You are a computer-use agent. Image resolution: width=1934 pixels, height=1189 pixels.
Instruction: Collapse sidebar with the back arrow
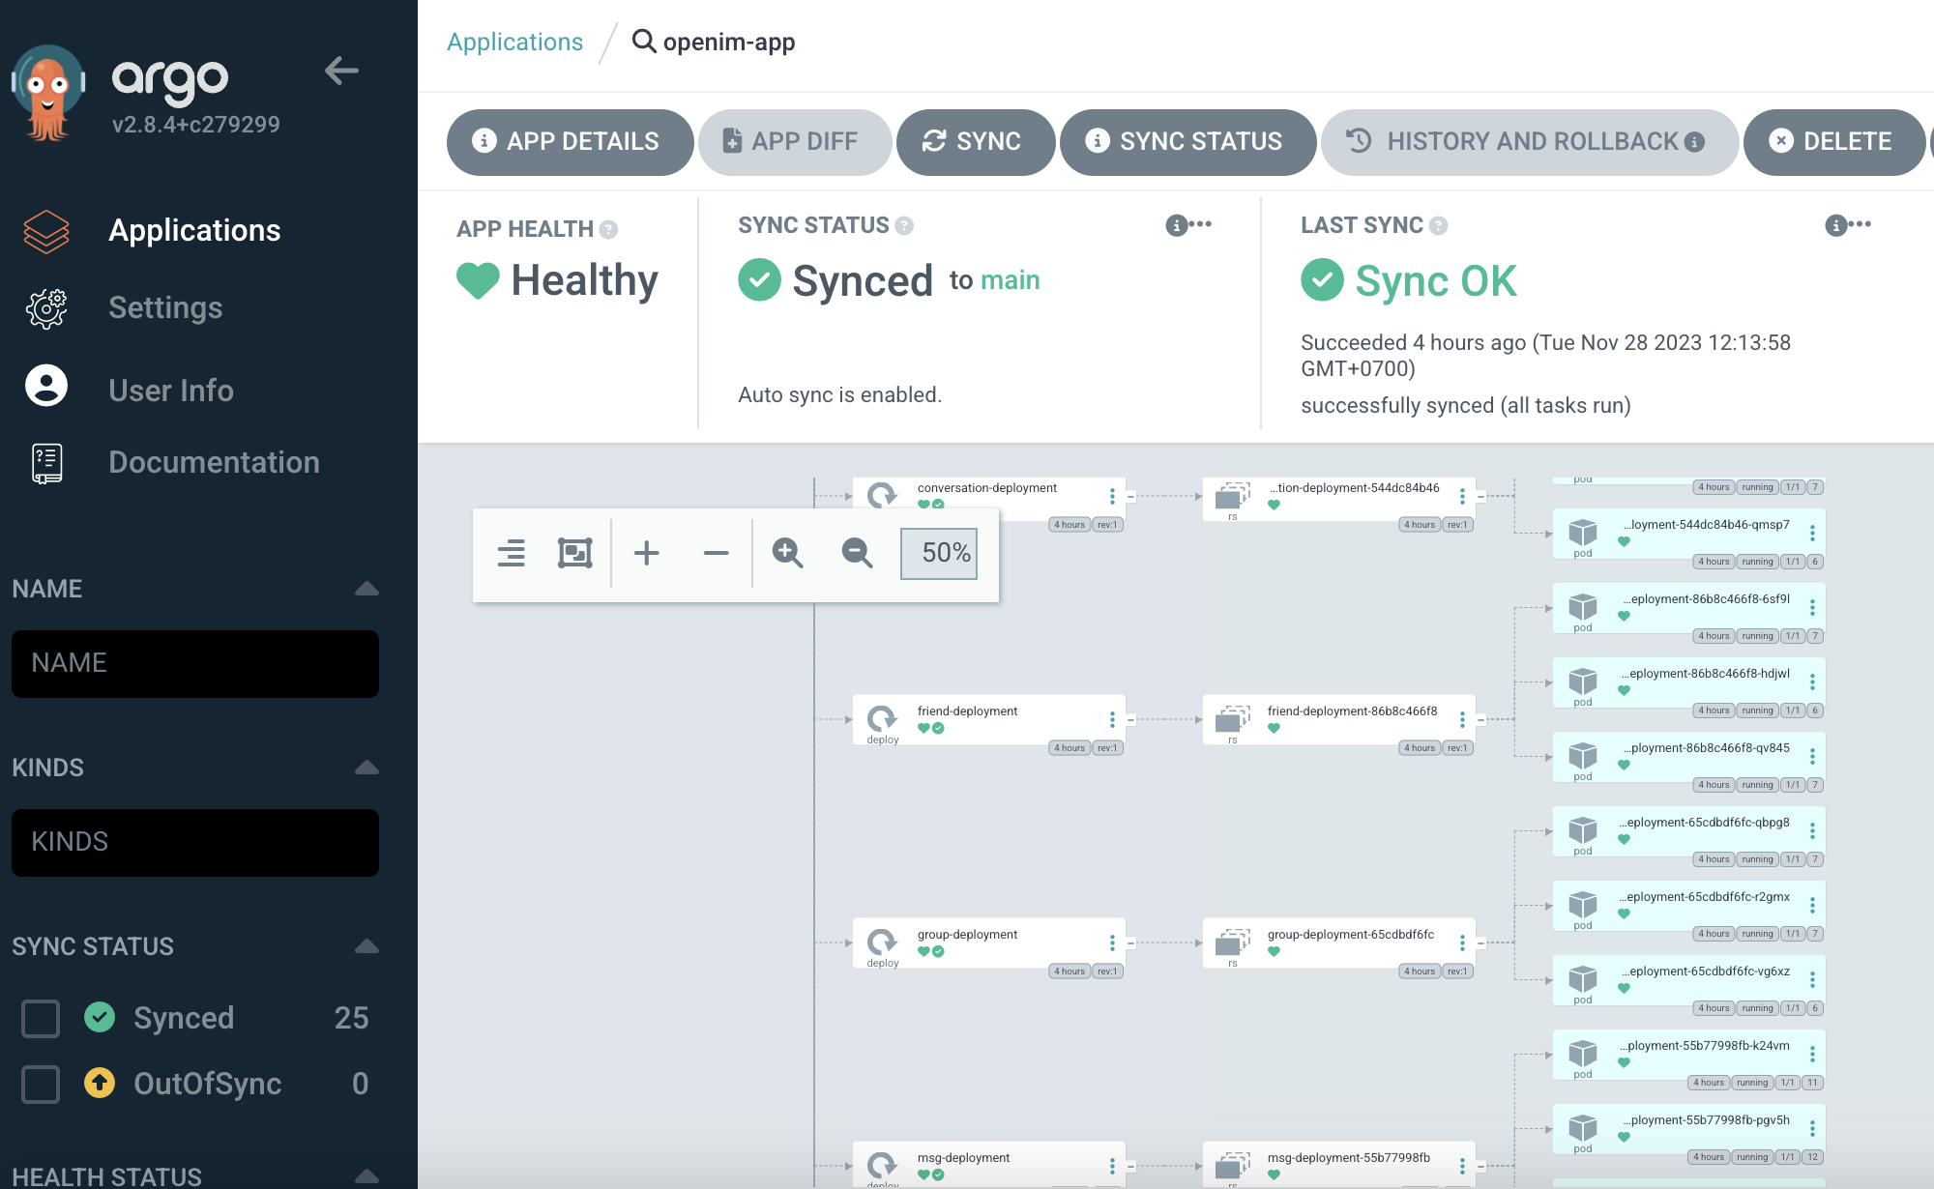coord(341,71)
